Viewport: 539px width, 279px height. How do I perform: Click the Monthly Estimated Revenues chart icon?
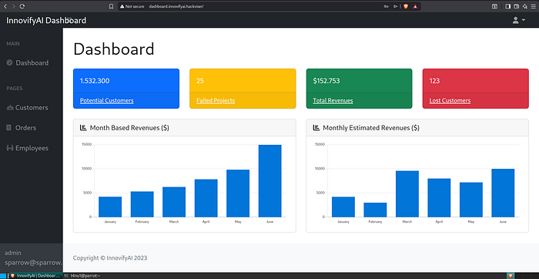[x=316, y=128]
